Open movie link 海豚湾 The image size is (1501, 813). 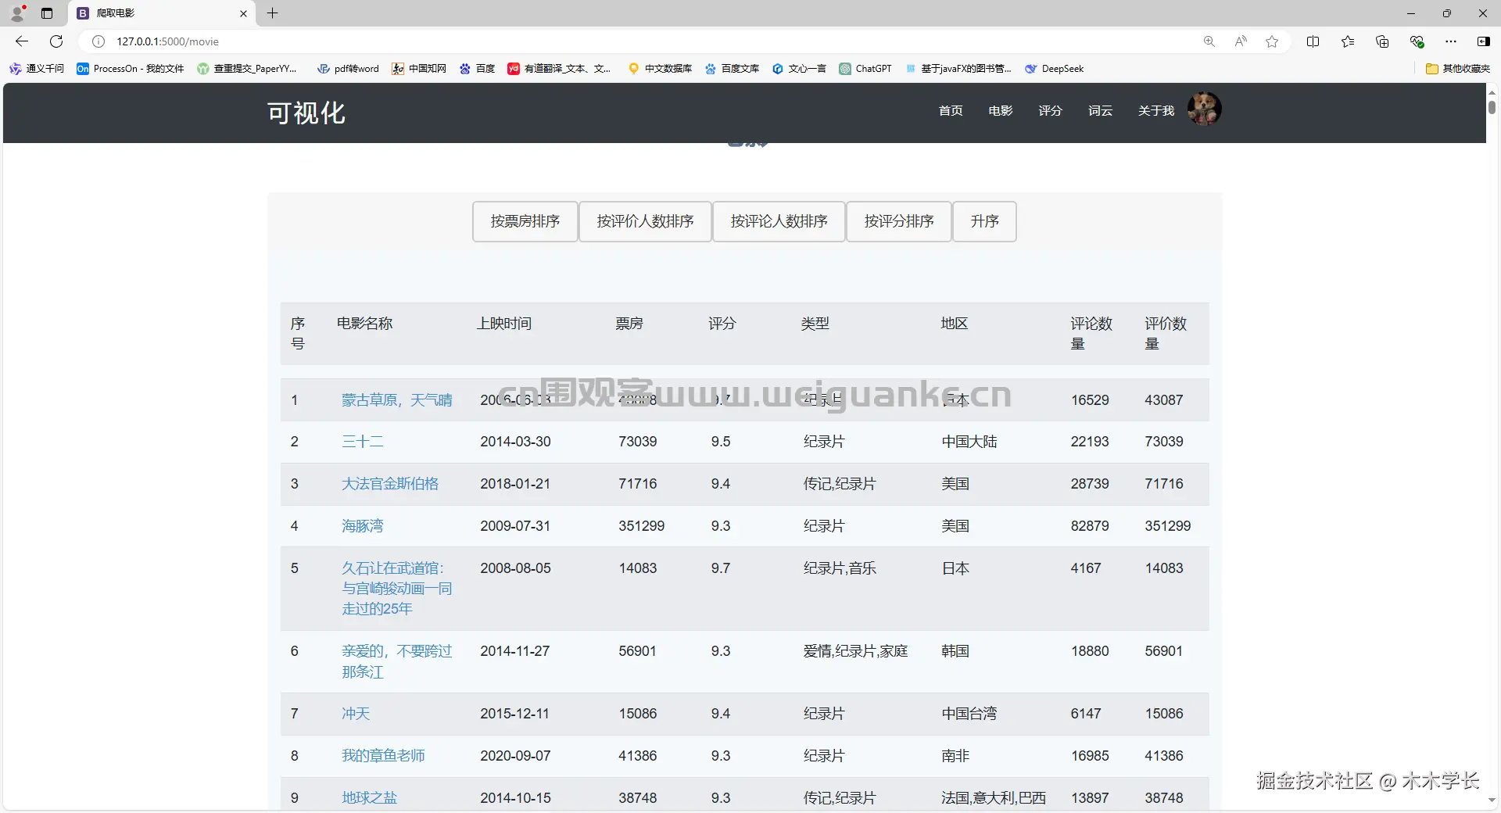tap(363, 526)
